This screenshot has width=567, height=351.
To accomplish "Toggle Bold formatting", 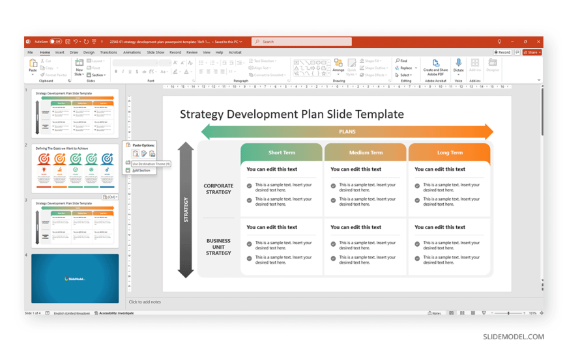I will tap(116, 72).
